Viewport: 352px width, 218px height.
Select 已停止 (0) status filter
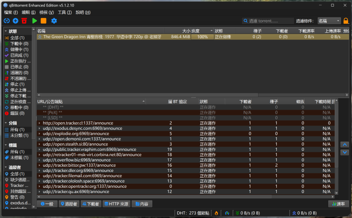click(x=18, y=67)
